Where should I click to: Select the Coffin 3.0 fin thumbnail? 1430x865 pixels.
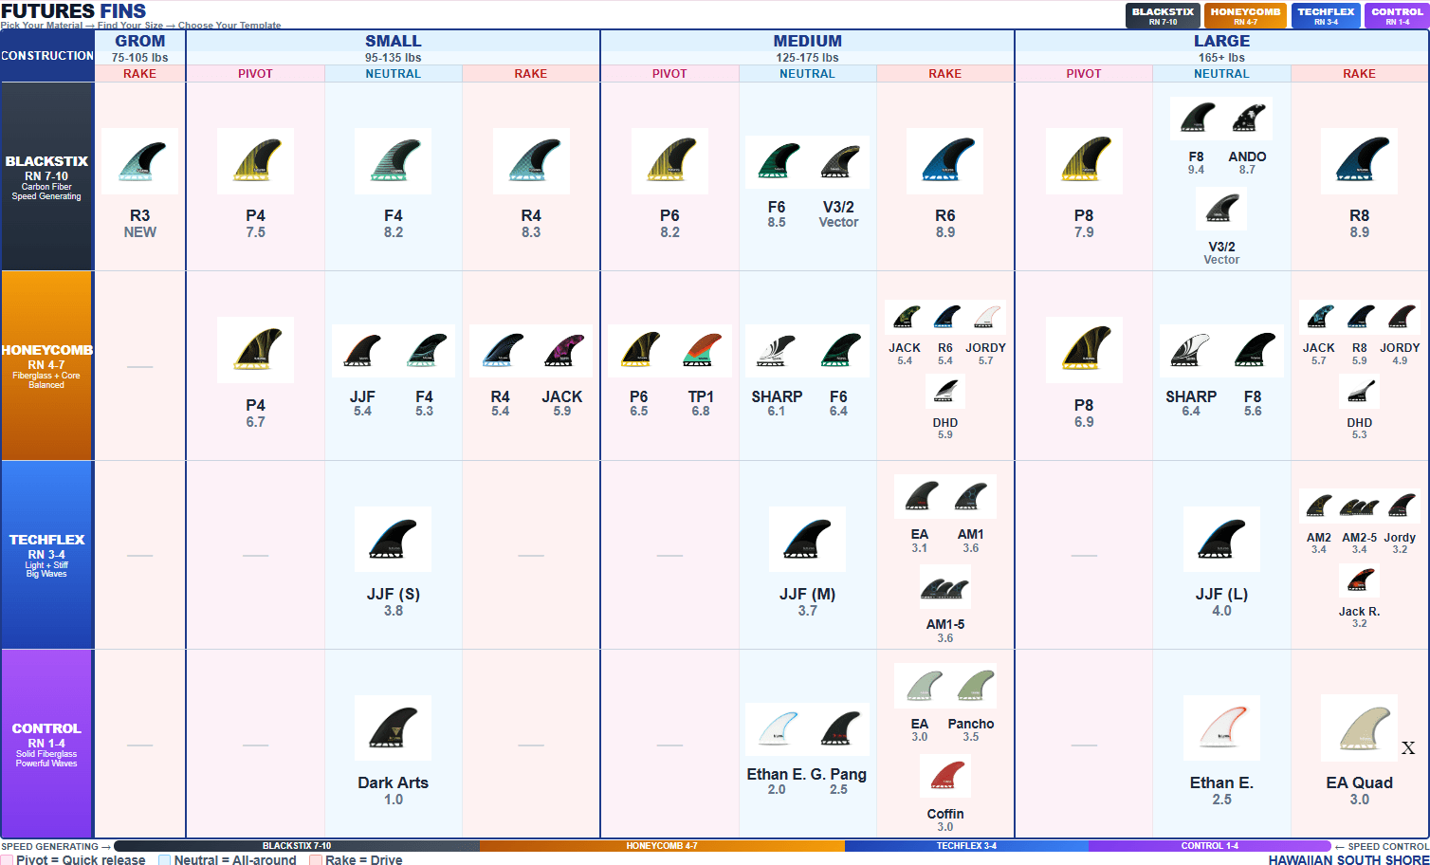pos(944,775)
